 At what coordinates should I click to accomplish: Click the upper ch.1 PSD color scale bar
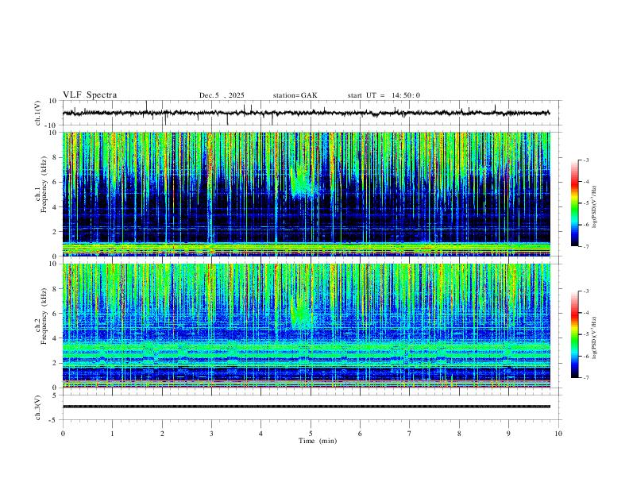pos(574,203)
